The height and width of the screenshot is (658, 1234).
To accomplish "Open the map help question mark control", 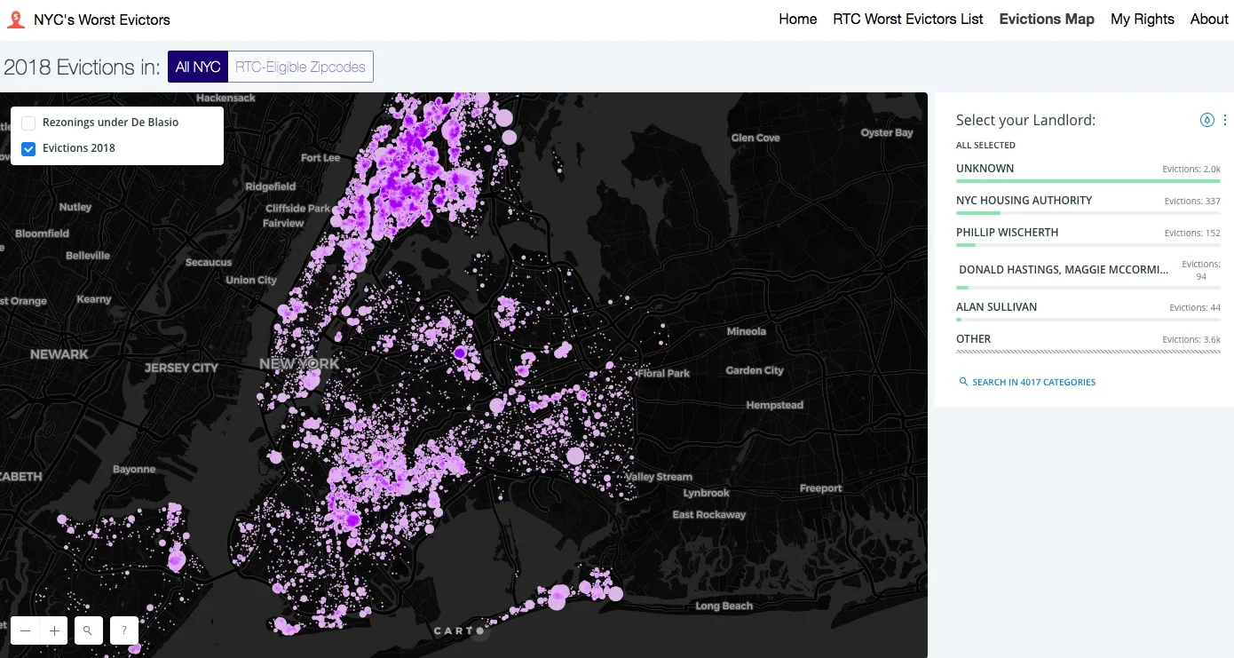I will 123,630.
